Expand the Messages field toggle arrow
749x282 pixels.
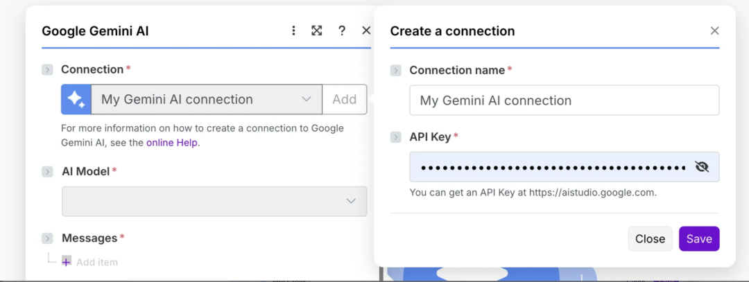pos(47,238)
